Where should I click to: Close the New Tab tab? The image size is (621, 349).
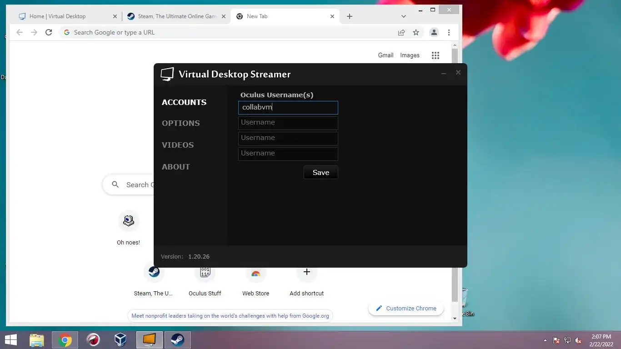point(332,16)
